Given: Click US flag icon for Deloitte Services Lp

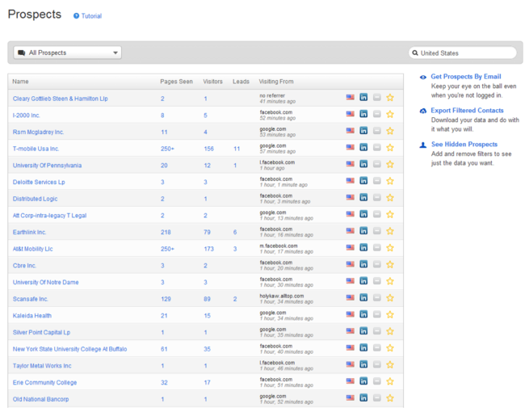Looking at the screenshot, I should (351, 182).
